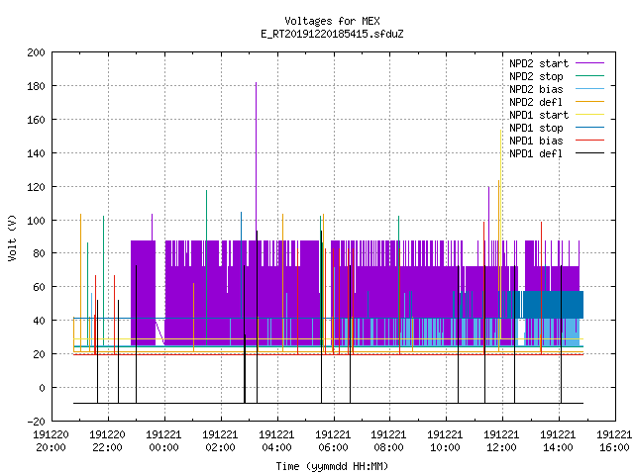Click the 200 y-axis tick label
Screen dimensions: 634x475
36,52
